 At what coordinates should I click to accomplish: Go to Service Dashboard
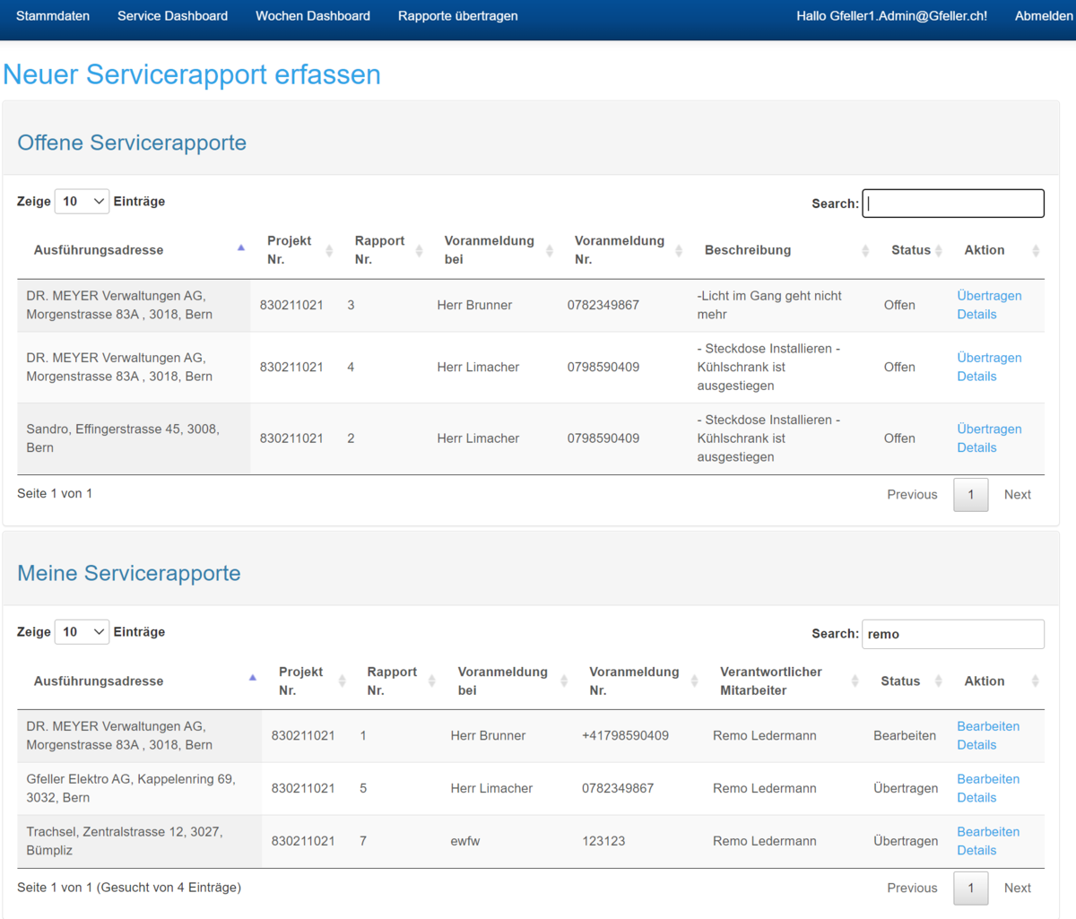172,16
